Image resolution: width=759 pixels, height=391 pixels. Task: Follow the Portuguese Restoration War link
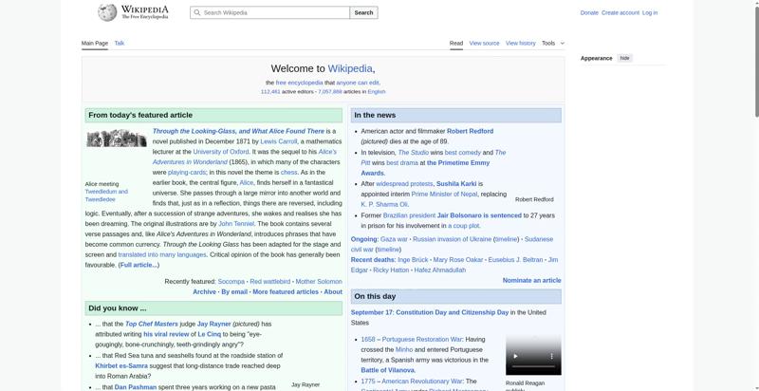point(422,339)
